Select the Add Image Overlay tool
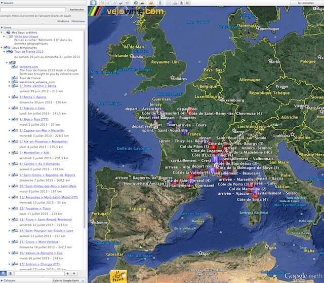 click(121, 3)
